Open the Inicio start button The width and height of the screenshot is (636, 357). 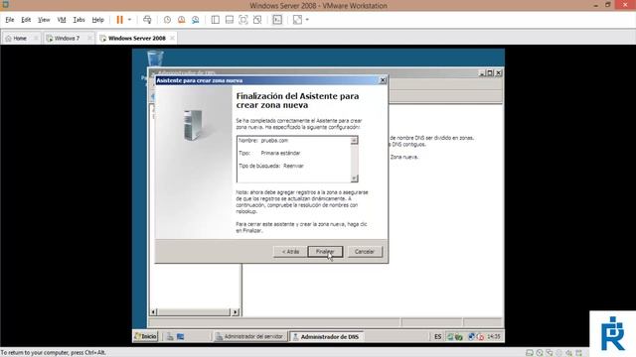click(x=146, y=336)
